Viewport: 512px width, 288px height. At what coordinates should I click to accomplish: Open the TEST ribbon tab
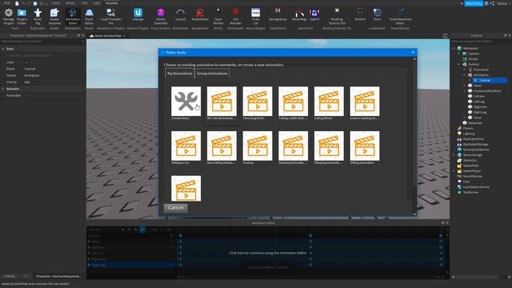point(84,3)
